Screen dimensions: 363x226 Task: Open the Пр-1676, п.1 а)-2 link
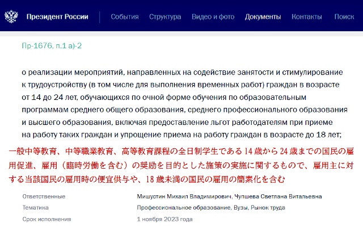click(52, 45)
